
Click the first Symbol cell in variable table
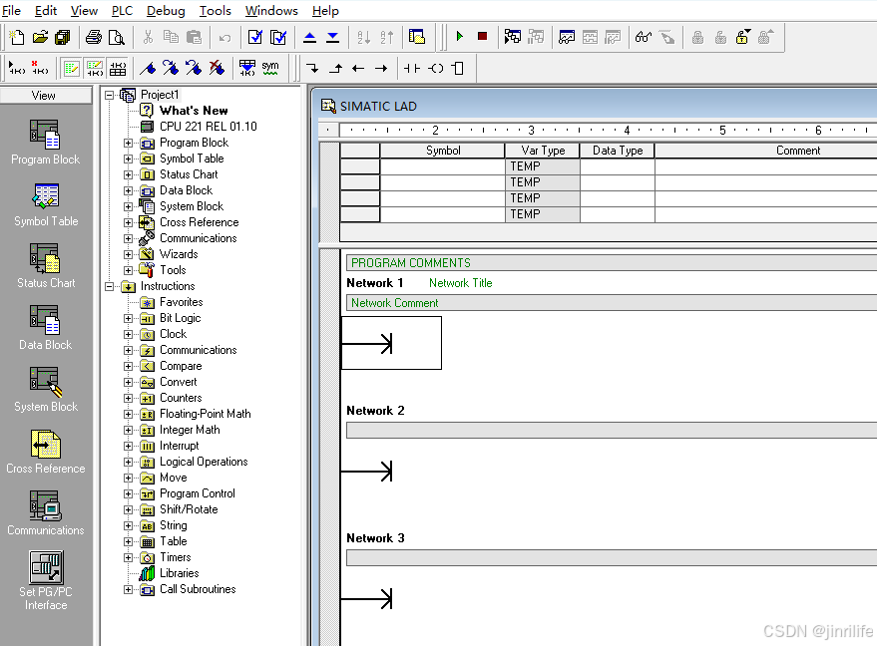pos(442,166)
